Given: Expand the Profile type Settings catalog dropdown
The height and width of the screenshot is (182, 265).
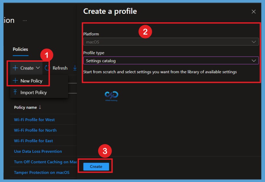Looking at the screenshot, I should coord(171,60).
